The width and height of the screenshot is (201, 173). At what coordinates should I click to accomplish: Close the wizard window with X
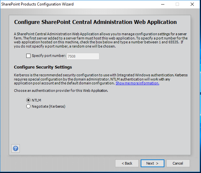[192, 4]
